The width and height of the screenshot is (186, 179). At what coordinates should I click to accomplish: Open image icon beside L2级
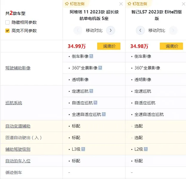[x=146, y=149]
